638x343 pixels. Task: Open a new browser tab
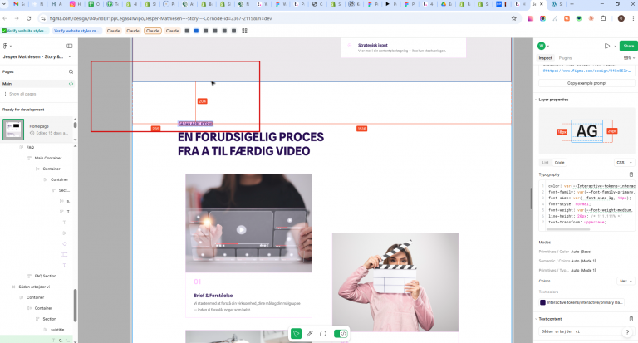coord(572,4)
